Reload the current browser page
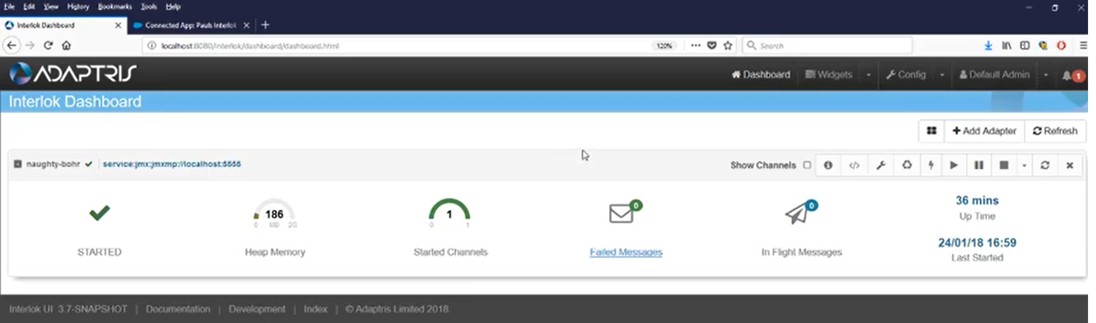This screenshot has height=323, width=1096. [48, 45]
